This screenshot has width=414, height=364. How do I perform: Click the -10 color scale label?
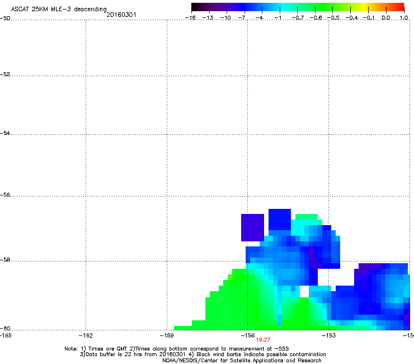pyautogui.click(x=225, y=18)
